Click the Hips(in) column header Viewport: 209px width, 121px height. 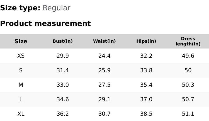point(146,41)
